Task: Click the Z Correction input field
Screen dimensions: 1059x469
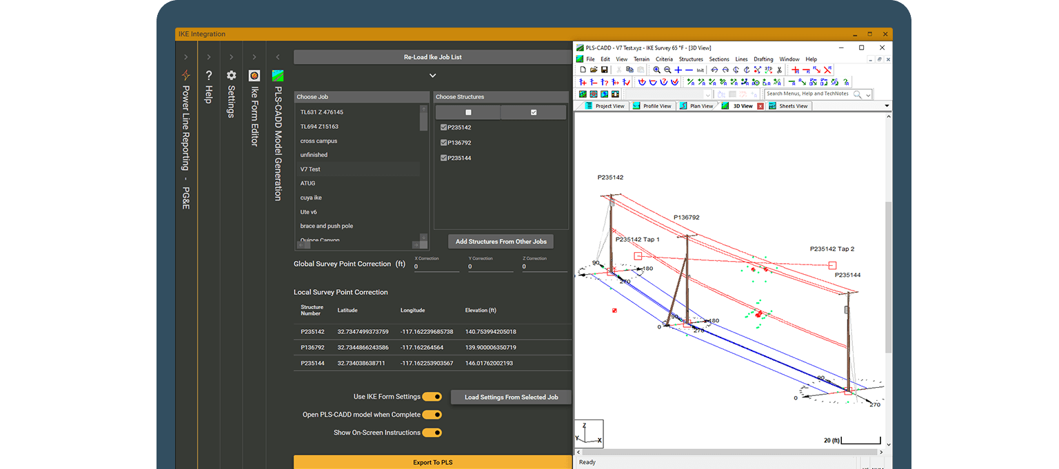Action: 545,266
